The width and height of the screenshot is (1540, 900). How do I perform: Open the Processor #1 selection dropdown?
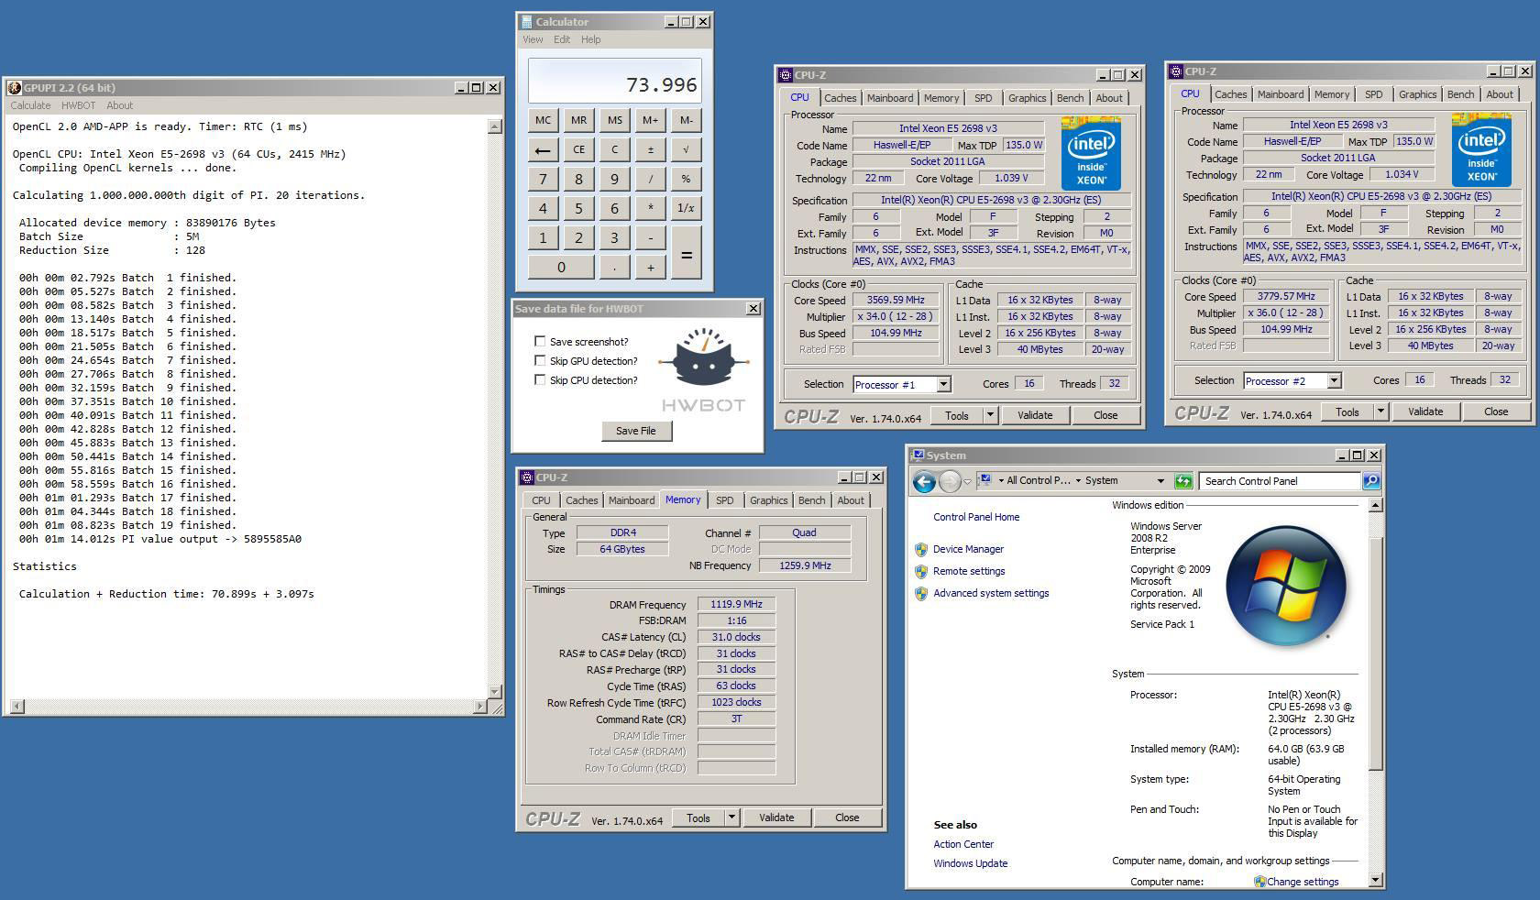pos(943,385)
